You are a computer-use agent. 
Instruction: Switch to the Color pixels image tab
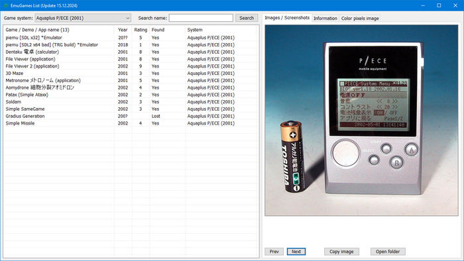click(x=360, y=19)
